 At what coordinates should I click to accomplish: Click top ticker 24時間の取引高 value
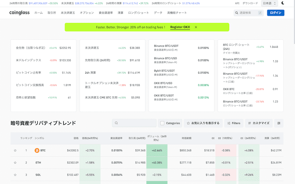click(x=38, y=3)
